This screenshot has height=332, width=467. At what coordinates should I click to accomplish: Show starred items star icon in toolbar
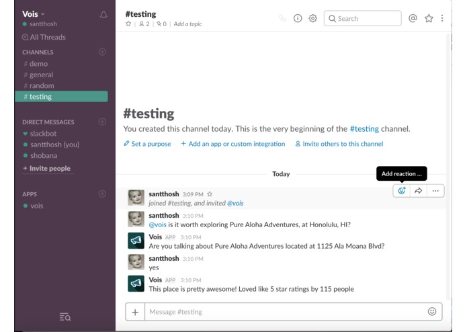[429, 18]
